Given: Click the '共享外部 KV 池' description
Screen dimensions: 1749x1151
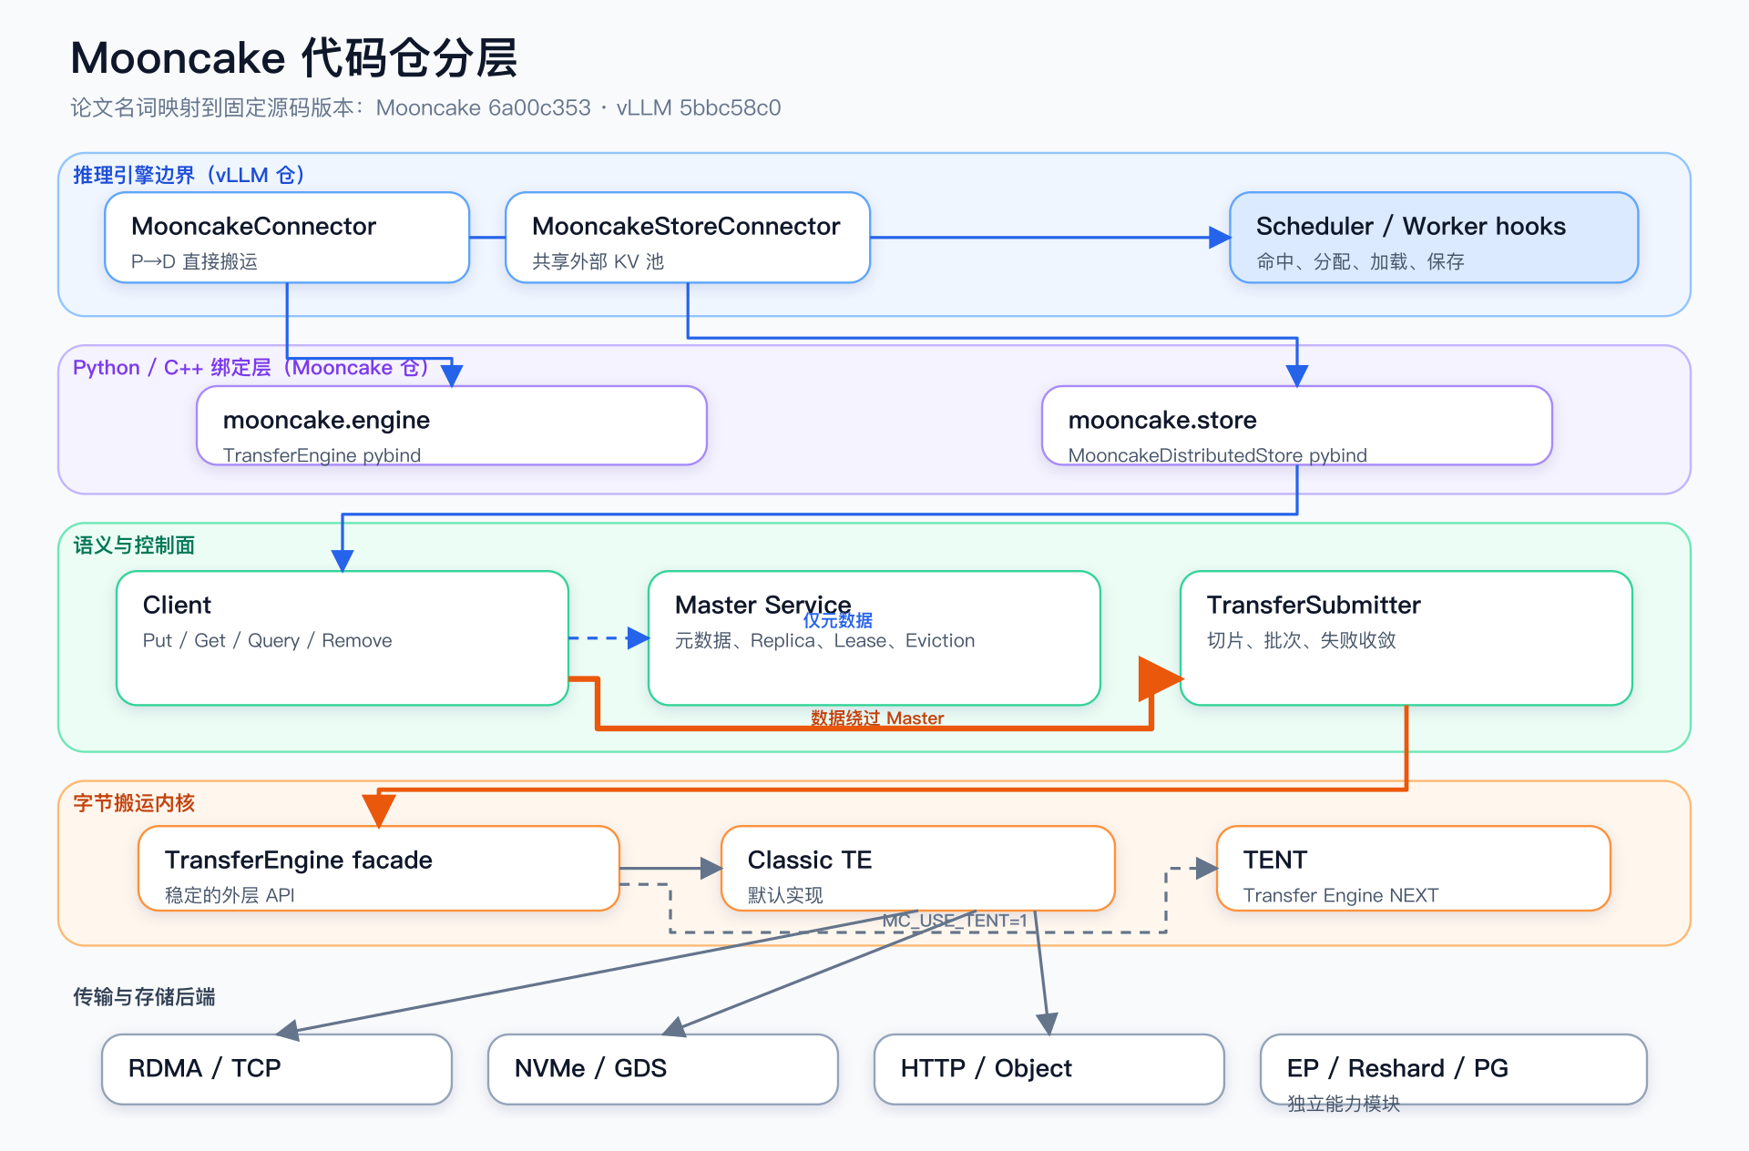Looking at the screenshot, I should point(598,262).
